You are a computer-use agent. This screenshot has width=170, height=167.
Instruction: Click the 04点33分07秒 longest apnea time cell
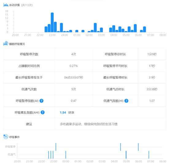tap(74, 78)
